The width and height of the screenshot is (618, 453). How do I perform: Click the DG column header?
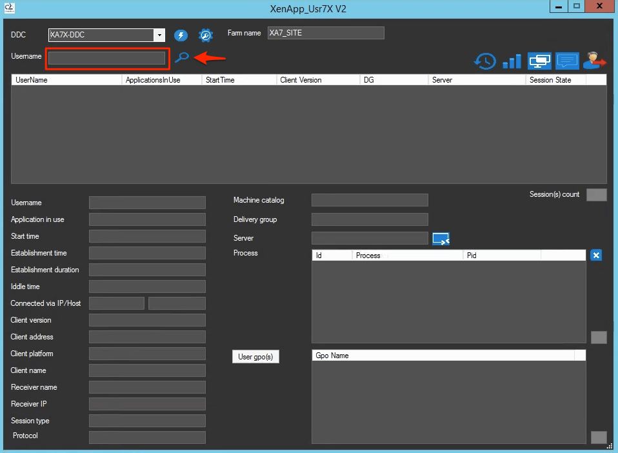(x=394, y=80)
